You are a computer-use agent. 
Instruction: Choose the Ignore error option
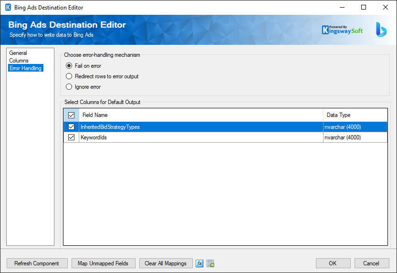click(x=83, y=87)
